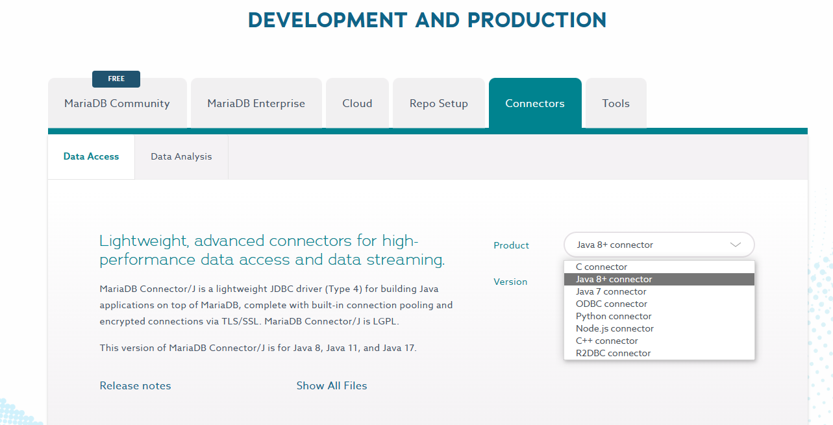Select R2DBC connector option

pyautogui.click(x=659, y=353)
